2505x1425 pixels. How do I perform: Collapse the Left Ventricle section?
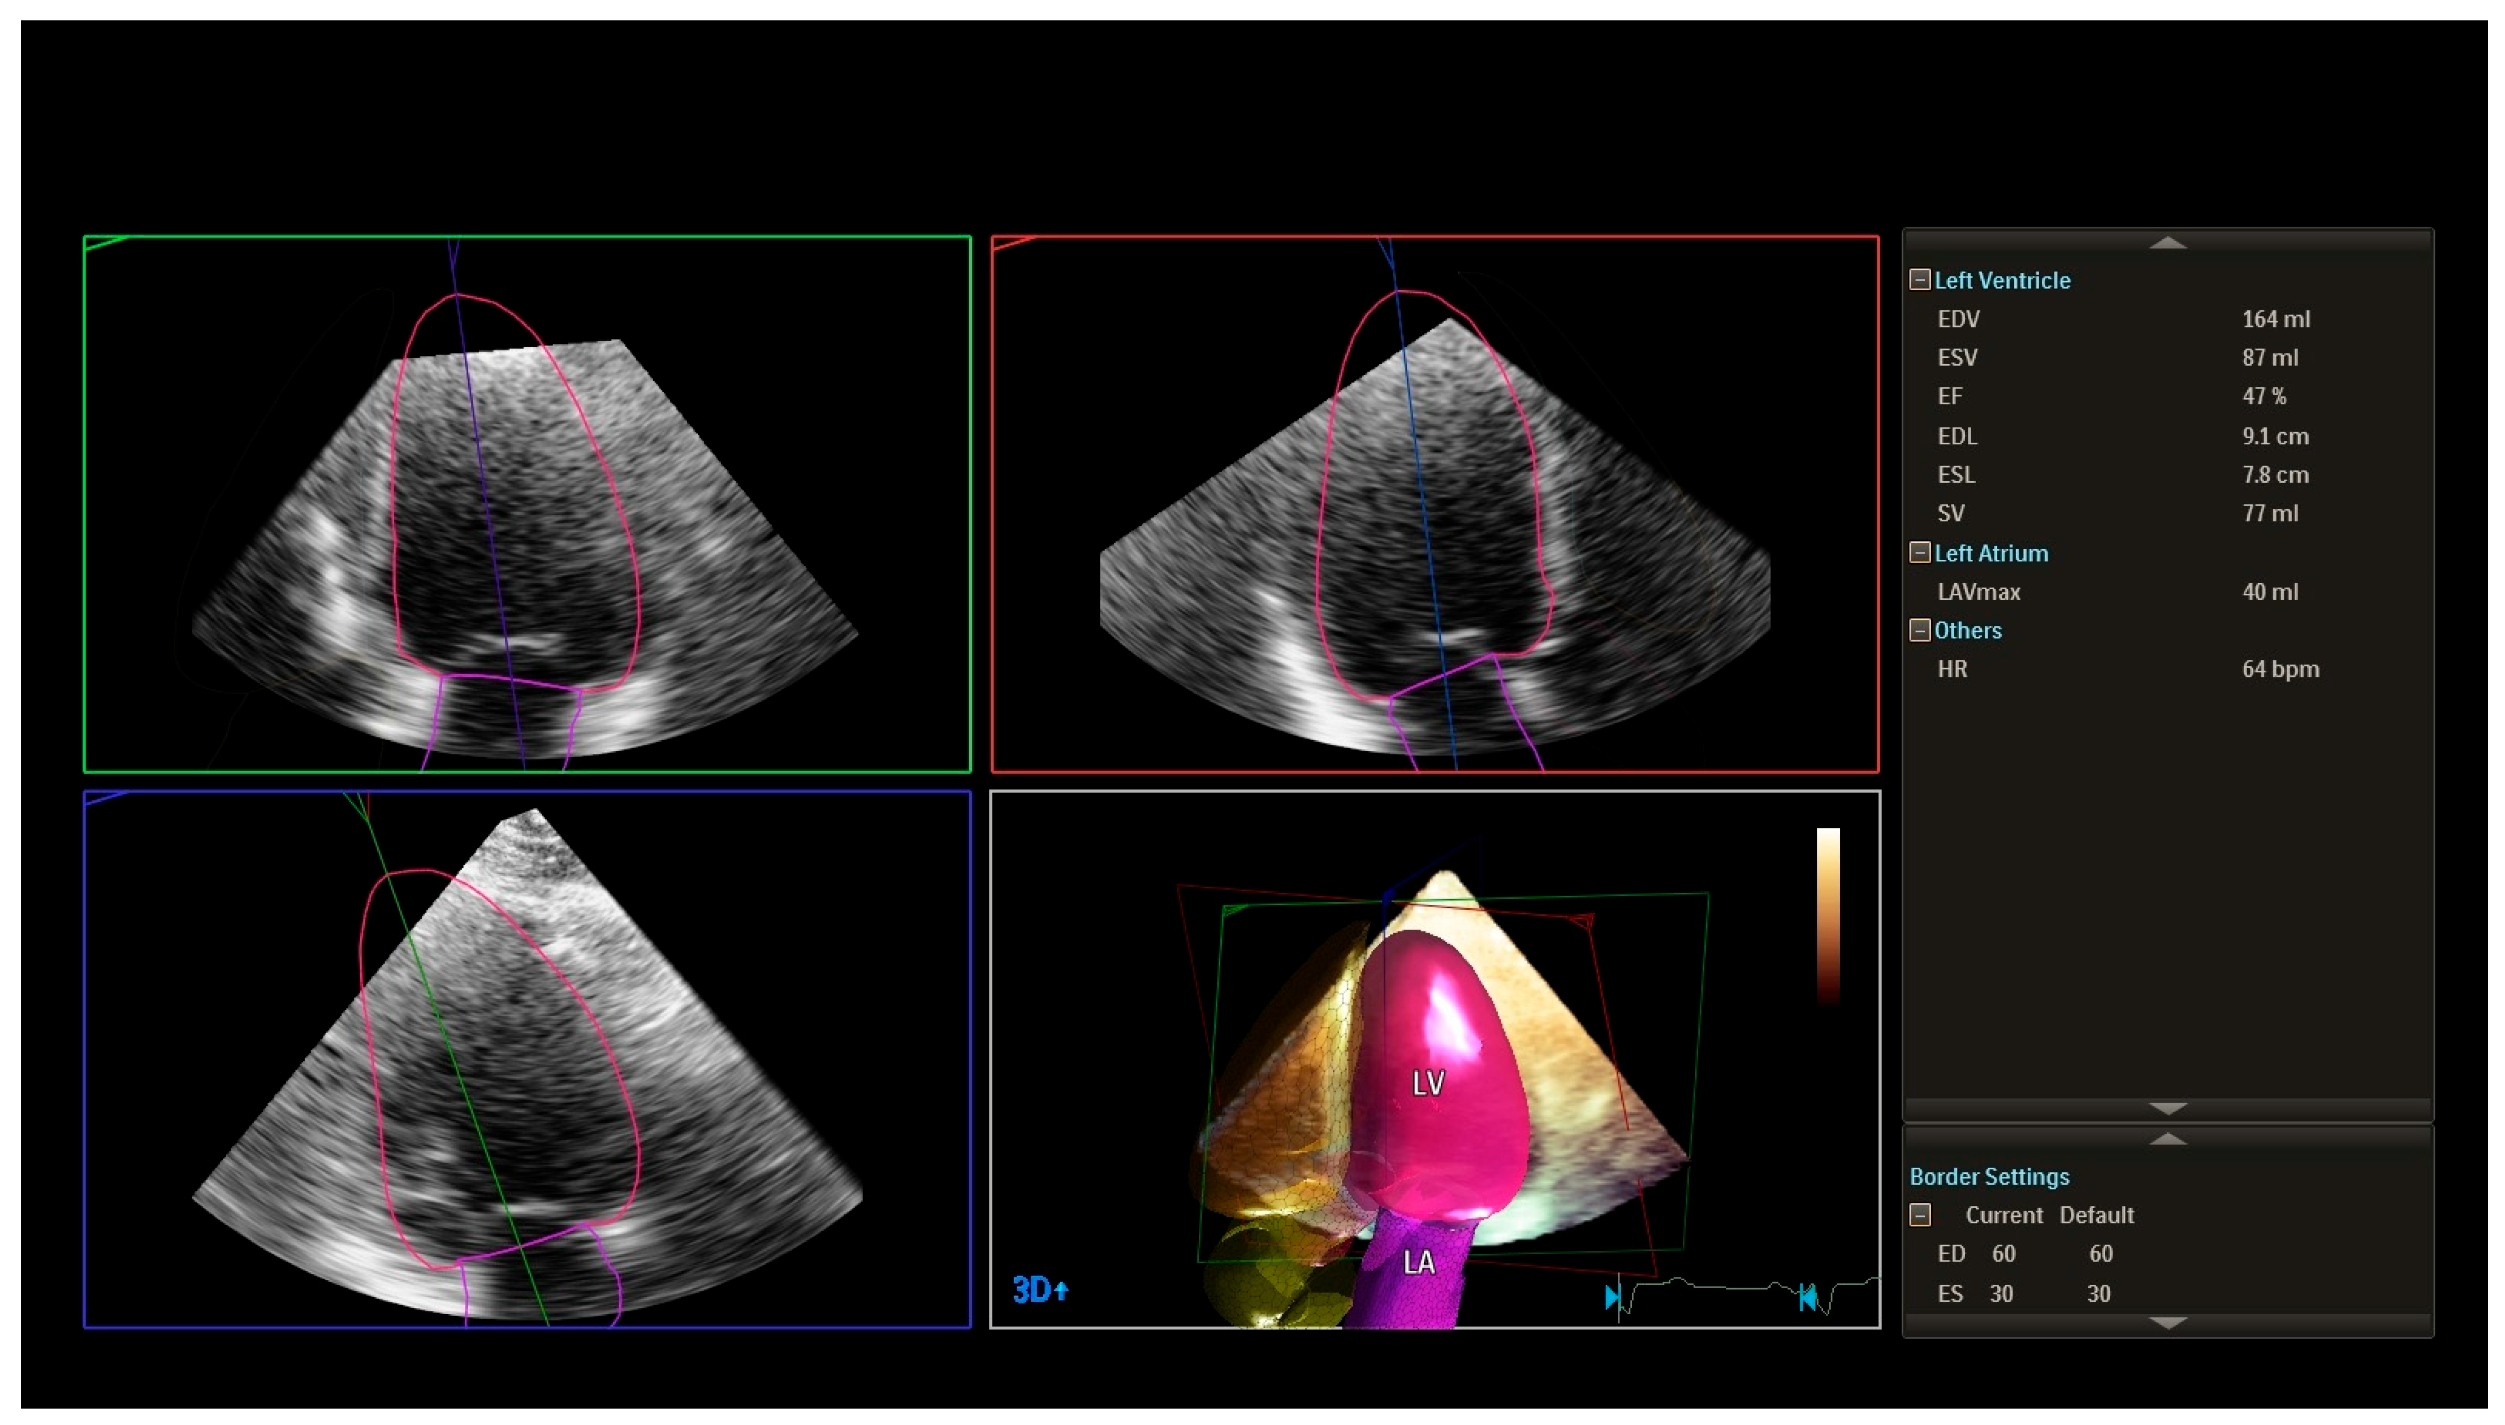(x=1920, y=280)
